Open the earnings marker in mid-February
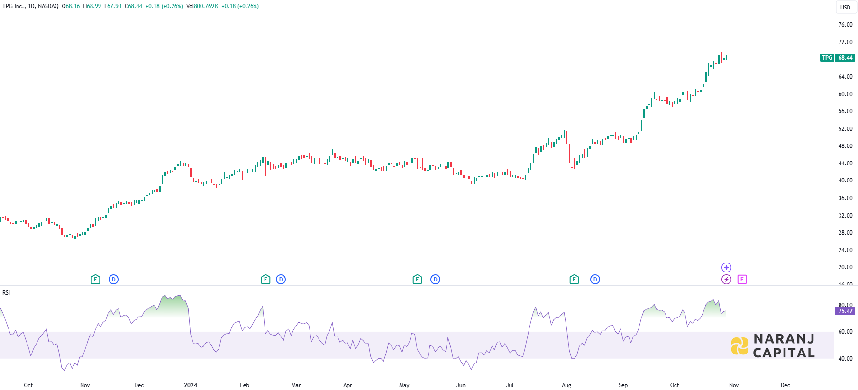This screenshot has height=390, width=858. tap(265, 280)
